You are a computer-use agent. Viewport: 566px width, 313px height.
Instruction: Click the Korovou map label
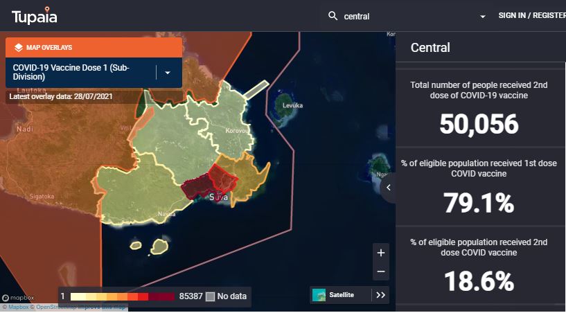236,131
